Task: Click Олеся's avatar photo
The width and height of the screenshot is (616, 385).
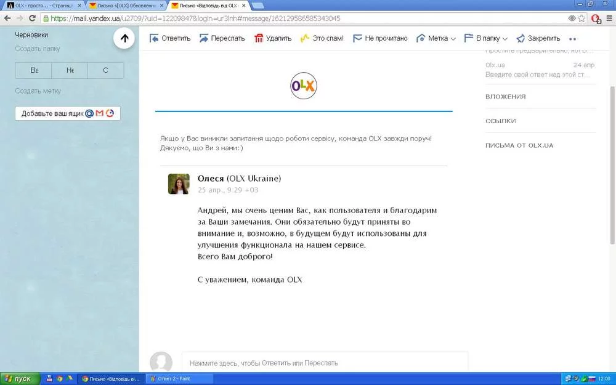Action: pyautogui.click(x=179, y=184)
